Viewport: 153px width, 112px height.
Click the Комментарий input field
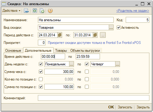(94, 98)
